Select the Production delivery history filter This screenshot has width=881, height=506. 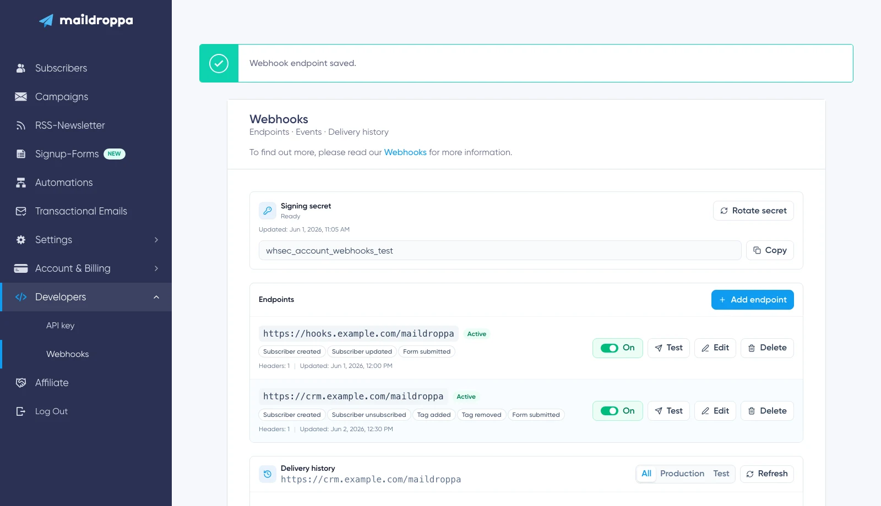tap(682, 474)
